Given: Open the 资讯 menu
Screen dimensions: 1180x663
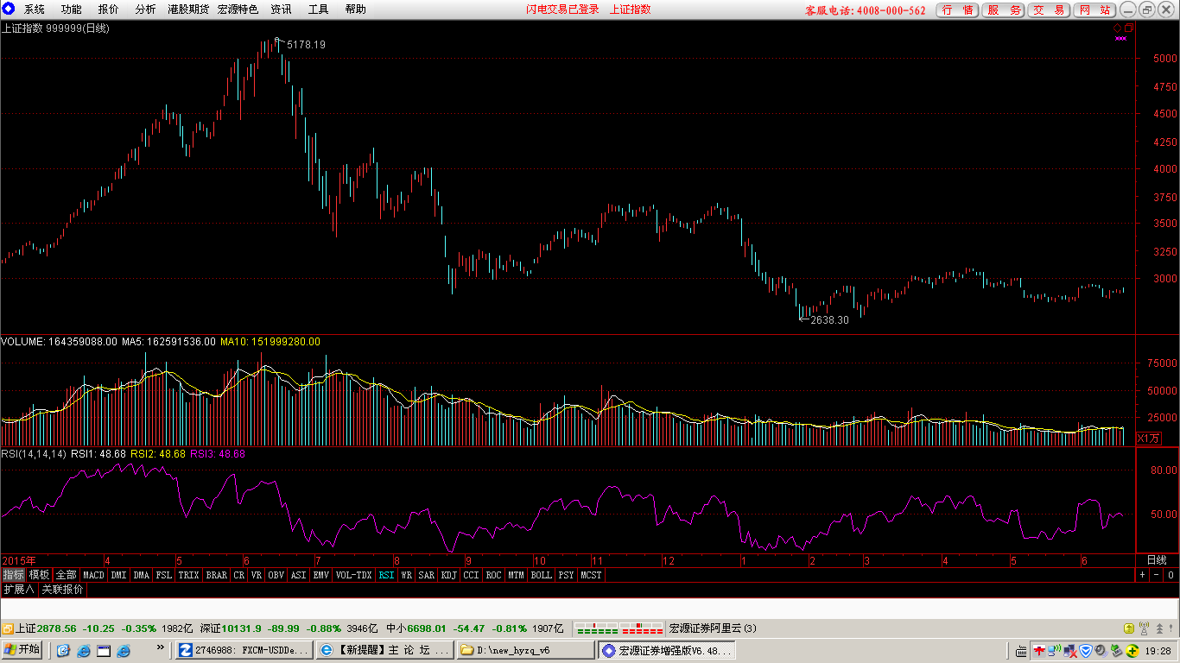Looking at the screenshot, I should 281,9.
